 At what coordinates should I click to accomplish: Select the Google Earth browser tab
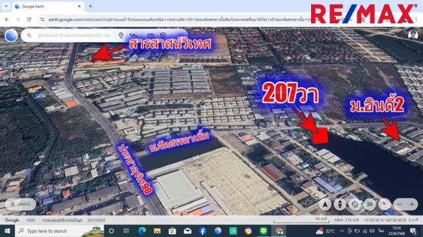(48, 6)
